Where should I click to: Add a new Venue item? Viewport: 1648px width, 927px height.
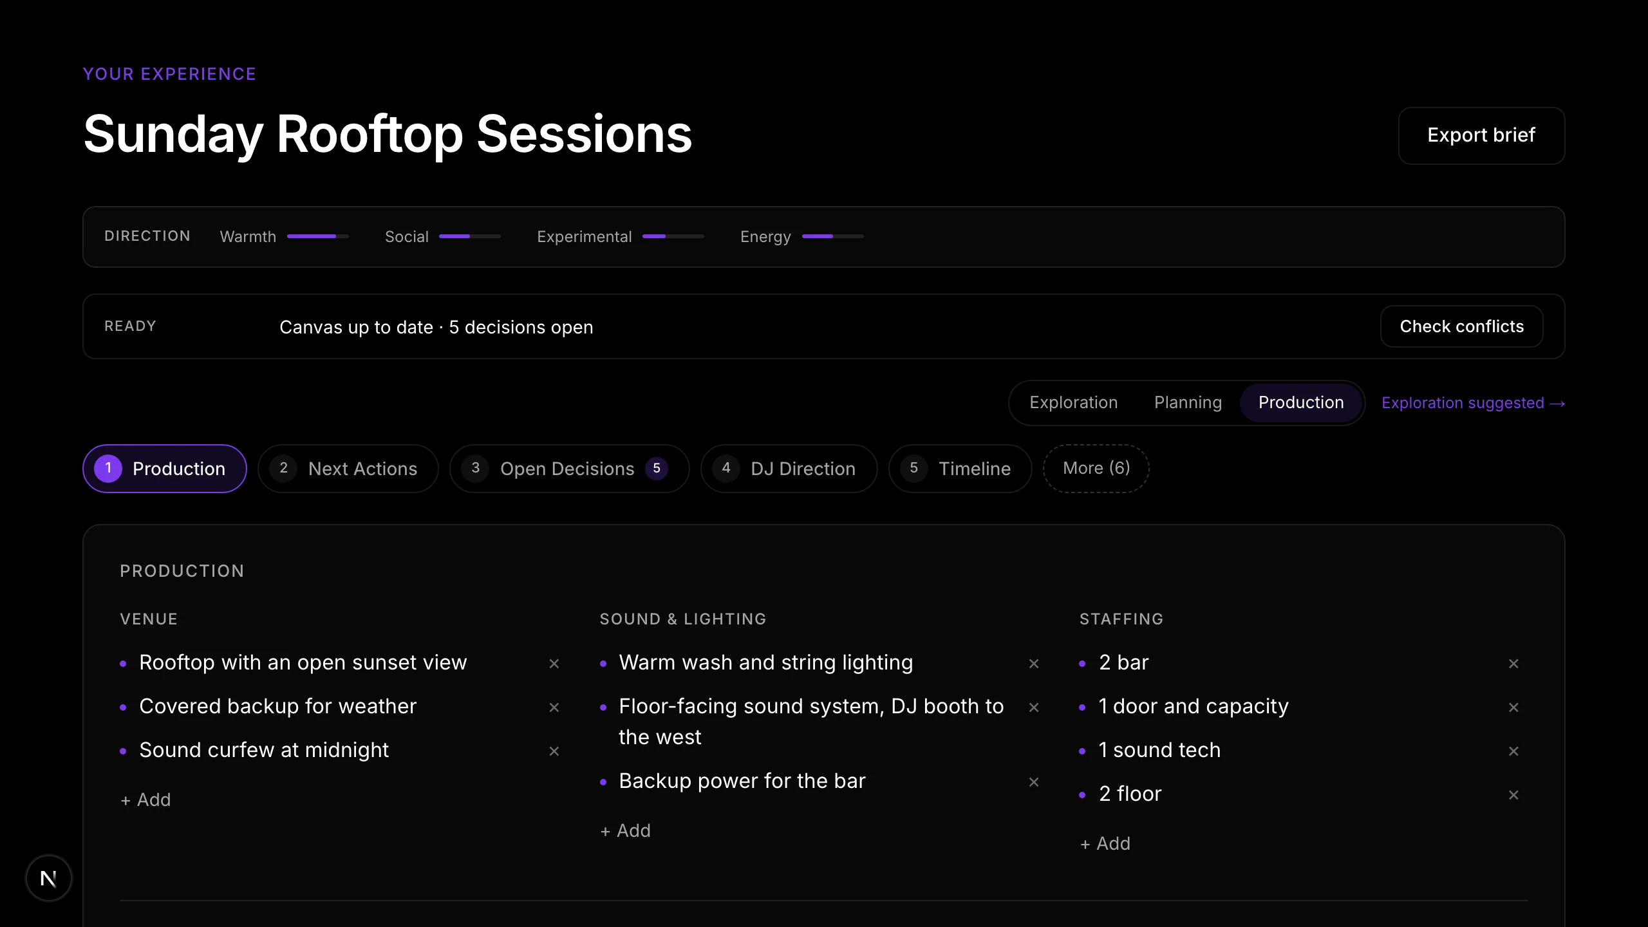click(x=145, y=800)
